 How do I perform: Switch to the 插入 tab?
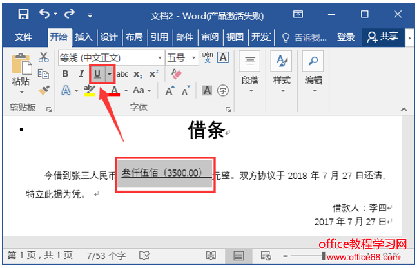click(84, 37)
